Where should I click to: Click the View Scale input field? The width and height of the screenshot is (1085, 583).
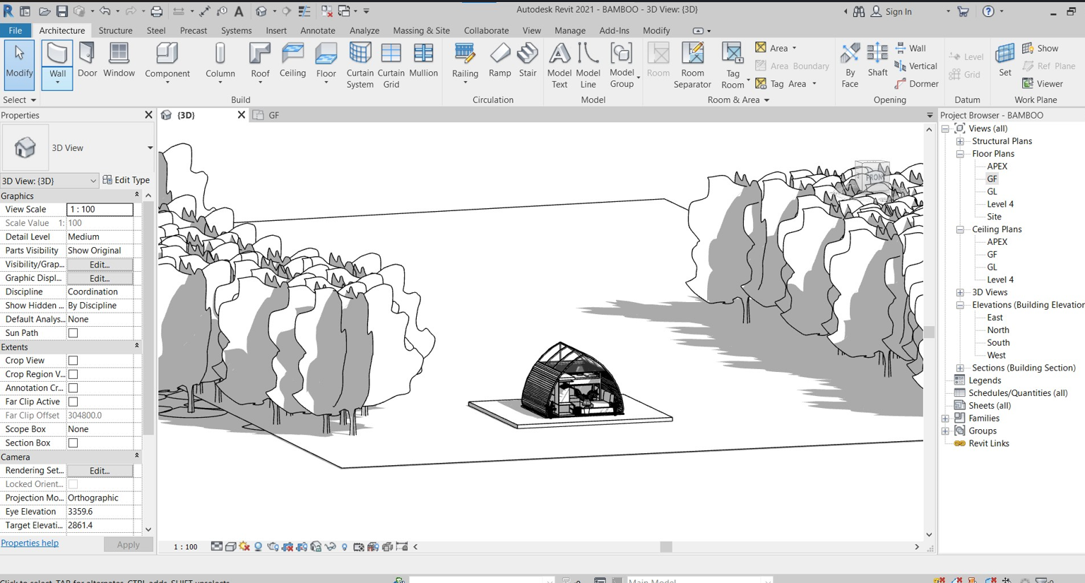[100, 210]
